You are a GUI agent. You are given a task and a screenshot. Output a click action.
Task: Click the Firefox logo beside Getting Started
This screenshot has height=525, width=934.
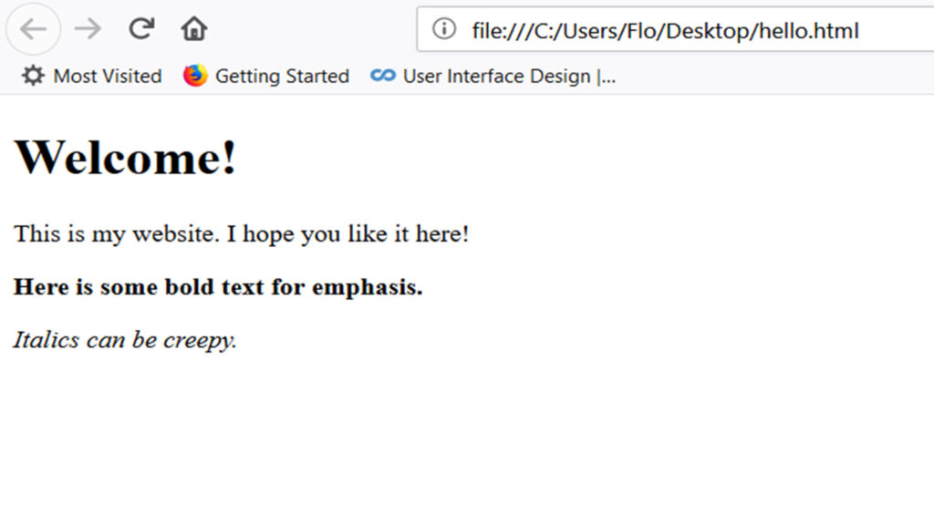click(x=195, y=76)
